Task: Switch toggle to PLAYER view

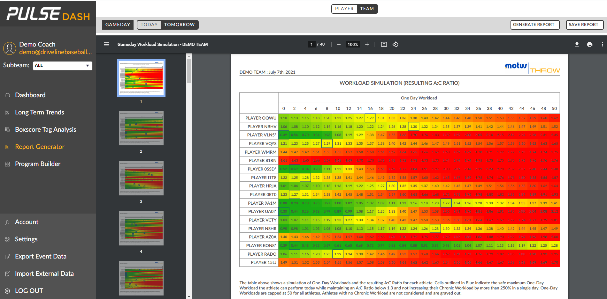Action: pyautogui.click(x=344, y=9)
